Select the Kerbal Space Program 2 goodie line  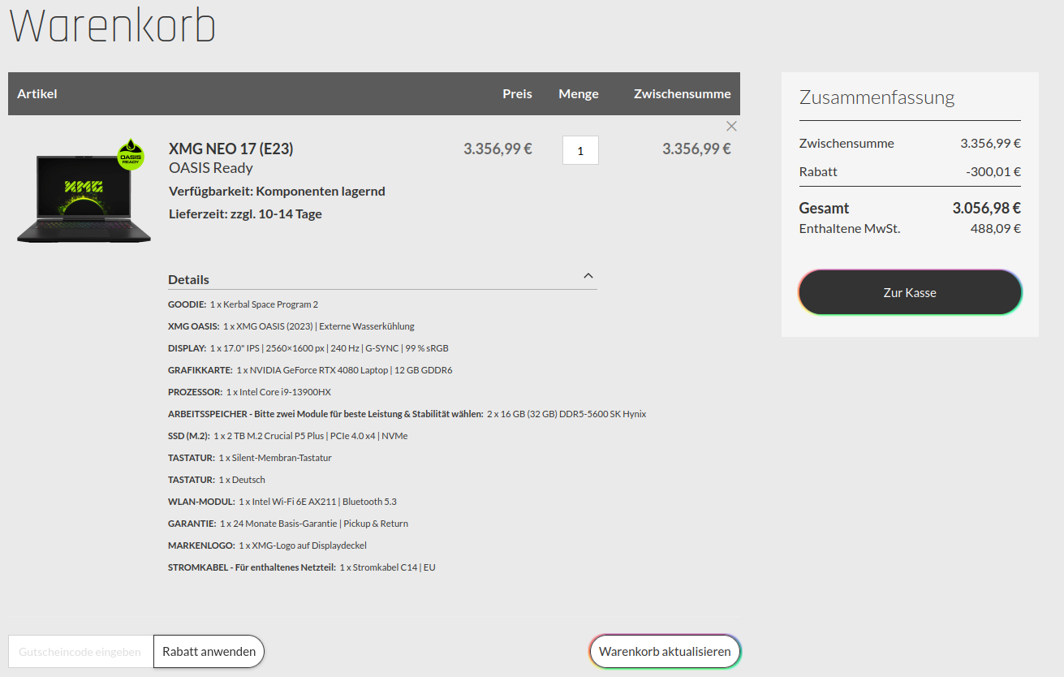(243, 304)
